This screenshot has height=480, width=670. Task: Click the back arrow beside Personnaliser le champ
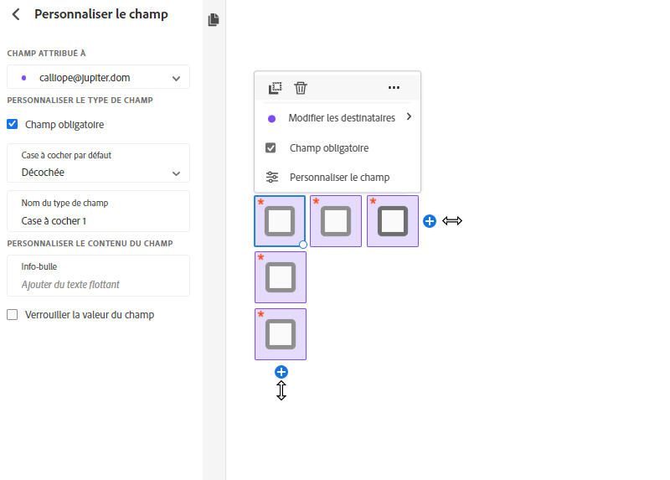click(16, 14)
